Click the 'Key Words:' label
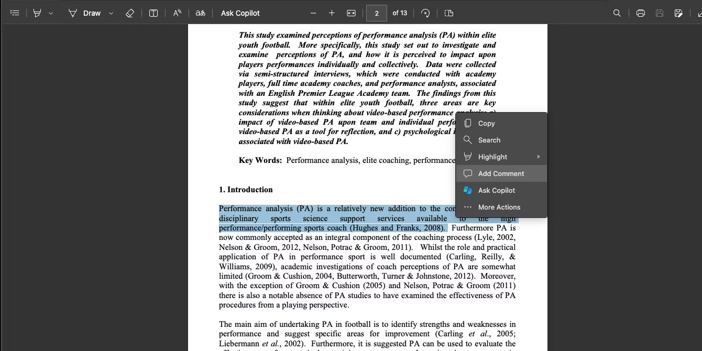This screenshot has height=351, width=702. (x=260, y=160)
